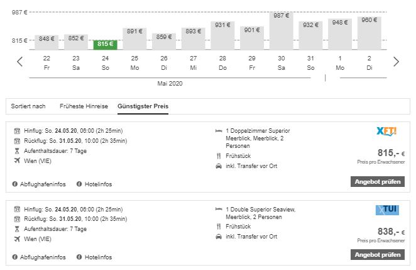Click info icon beside first Abflughafeninfos
This screenshot has height=270, width=416.
point(15,184)
